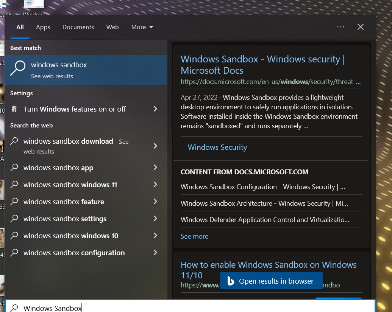Close the search panel with the X

click(x=361, y=27)
